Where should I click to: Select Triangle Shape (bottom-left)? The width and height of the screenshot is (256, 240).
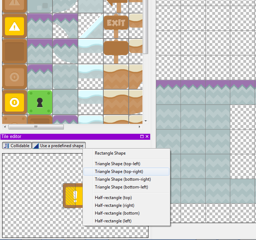(x=127, y=187)
